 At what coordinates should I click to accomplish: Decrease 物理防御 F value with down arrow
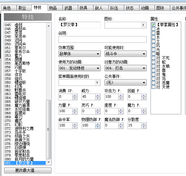tap(97, 127)
